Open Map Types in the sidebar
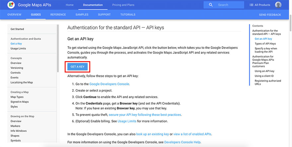Viewport: 292px width, 147px height. (x=17, y=97)
